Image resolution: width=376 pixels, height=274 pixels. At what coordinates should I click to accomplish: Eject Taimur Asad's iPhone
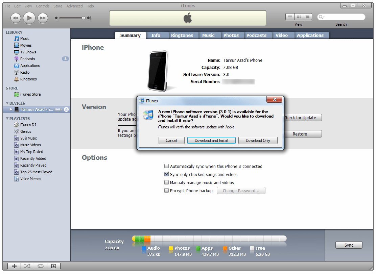(x=67, y=109)
